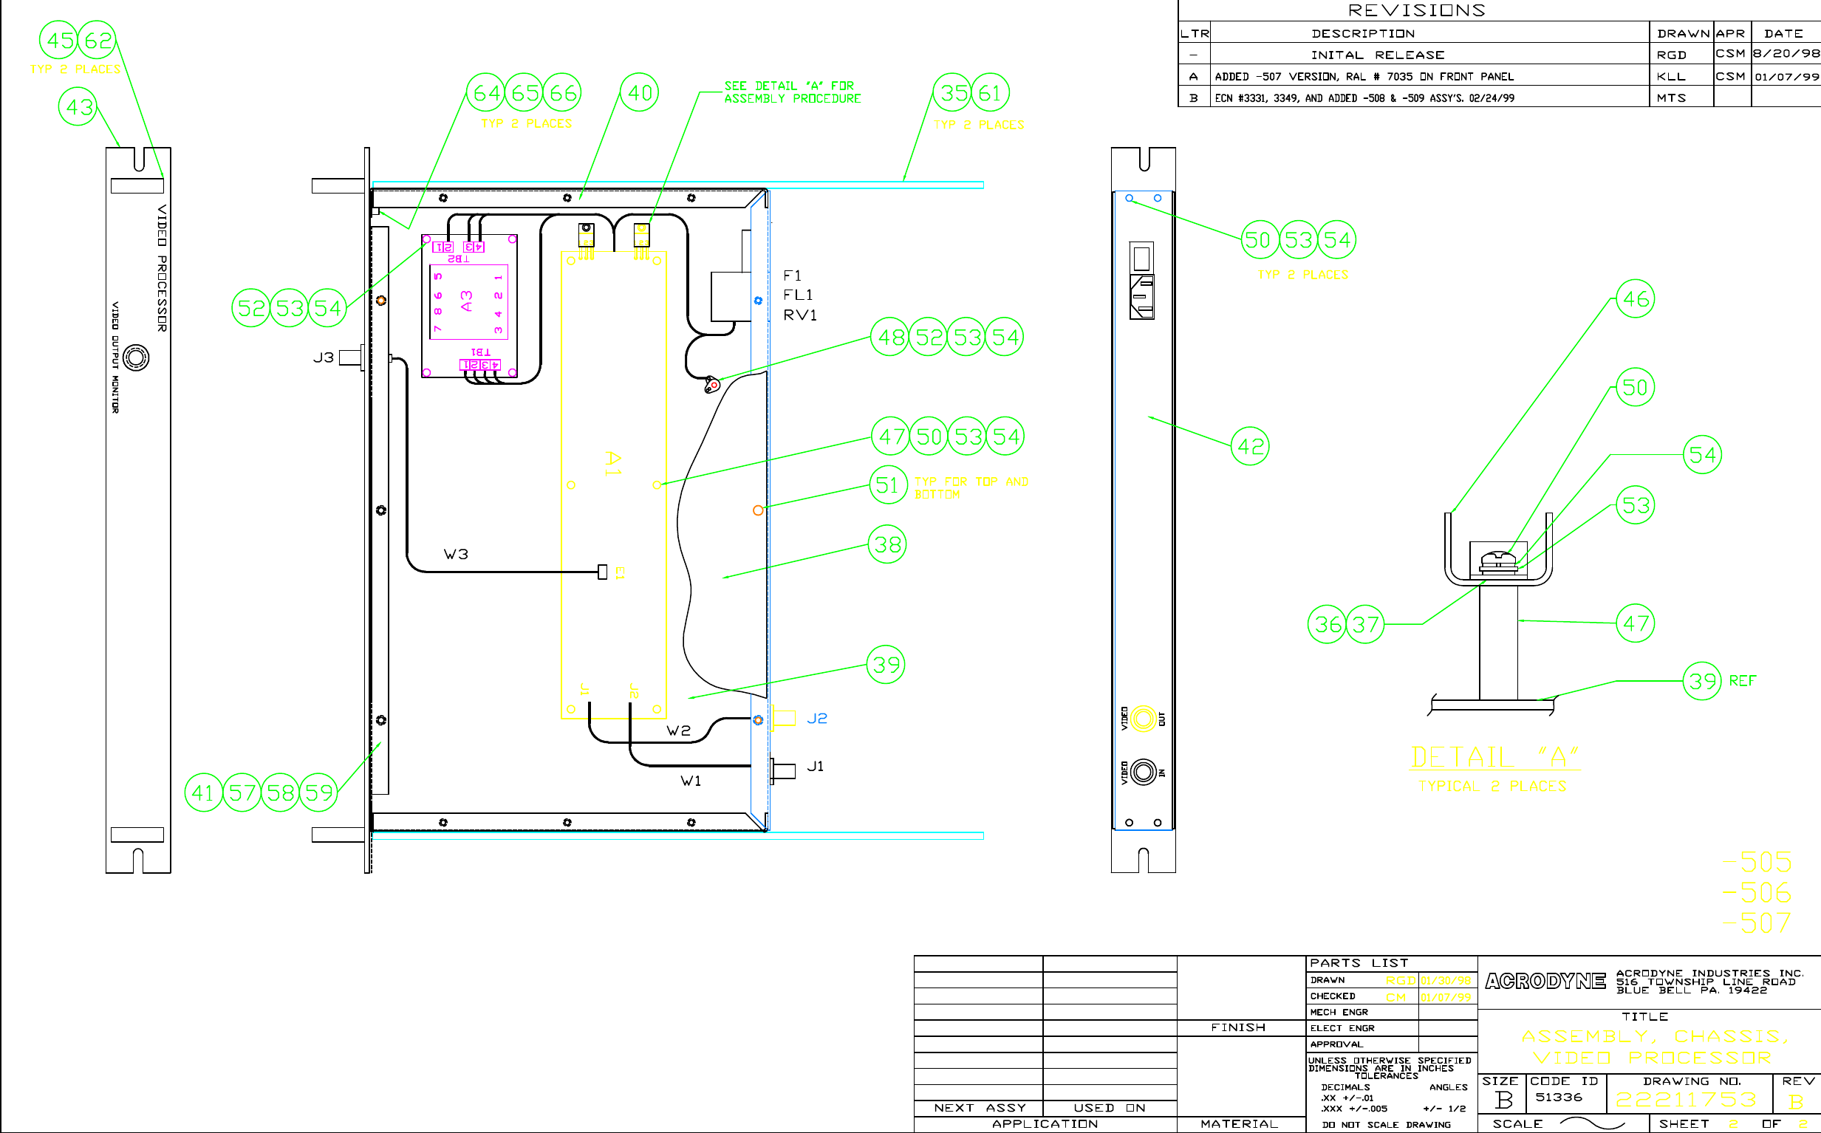Select balloon 46 in Detail A
The height and width of the screenshot is (1133, 1821).
[1634, 299]
